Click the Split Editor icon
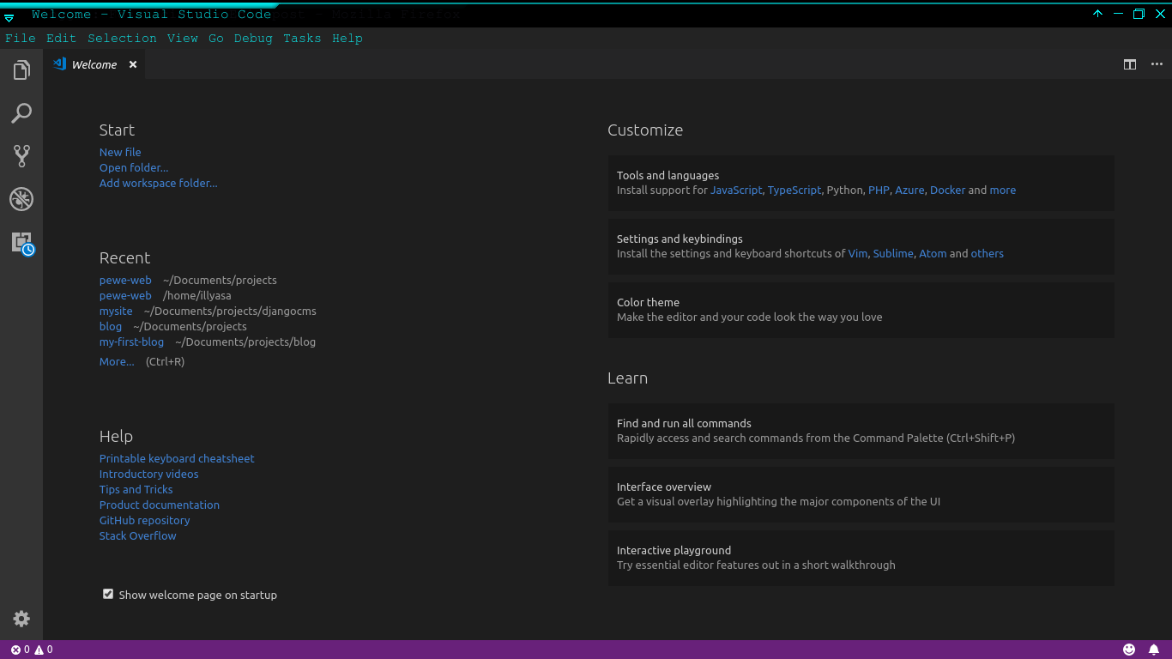Screen dimensions: 1172x659 (x=1130, y=64)
